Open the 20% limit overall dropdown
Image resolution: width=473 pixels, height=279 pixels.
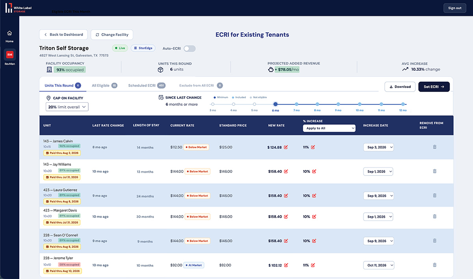point(67,107)
